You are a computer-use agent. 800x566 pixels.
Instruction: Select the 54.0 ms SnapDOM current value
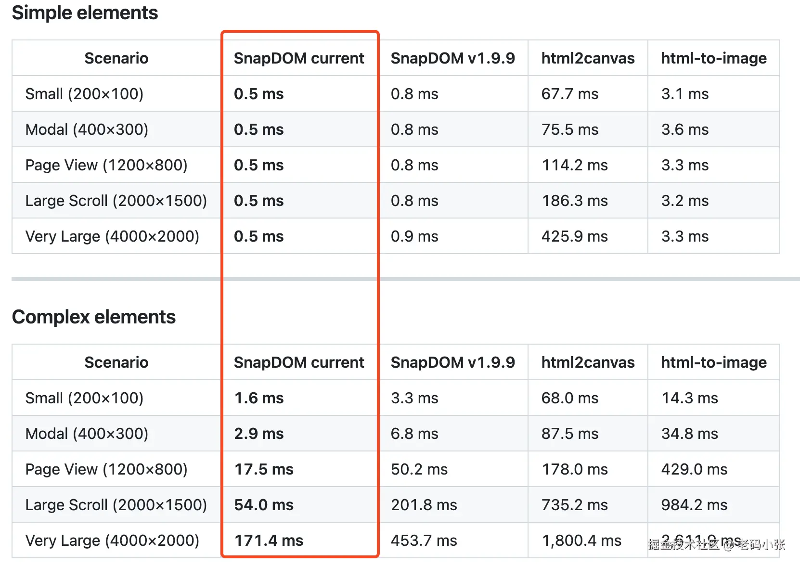click(264, 505)
